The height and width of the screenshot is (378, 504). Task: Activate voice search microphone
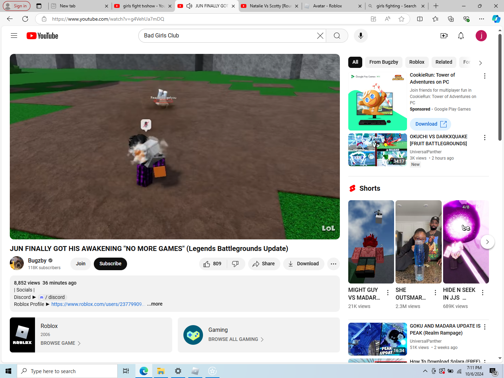coord(360,36)
